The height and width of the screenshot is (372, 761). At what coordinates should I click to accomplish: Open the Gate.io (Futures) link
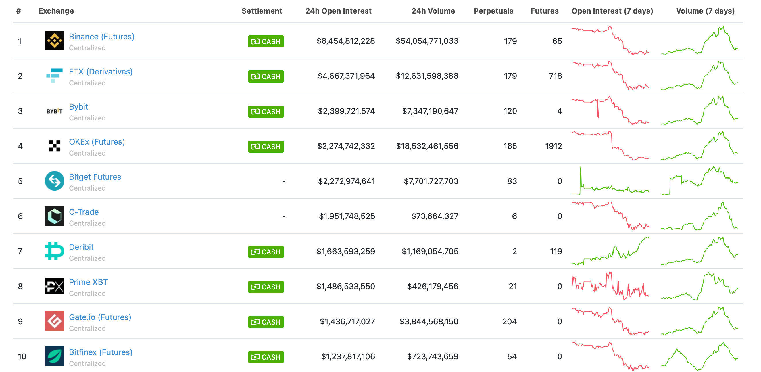coord(100,317)
